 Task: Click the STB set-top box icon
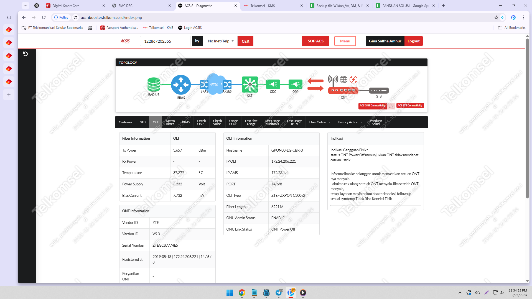(x=379, y=90)
